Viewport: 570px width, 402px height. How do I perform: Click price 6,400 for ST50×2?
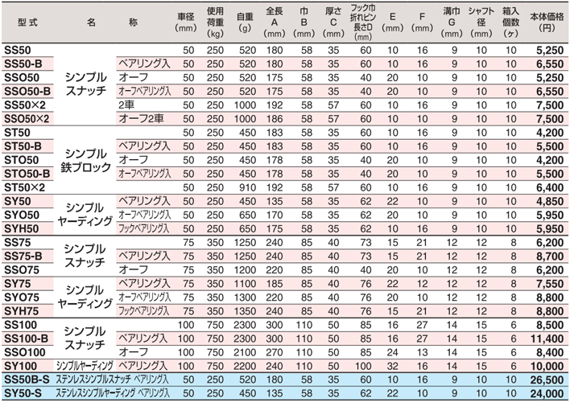click(550, 188)
